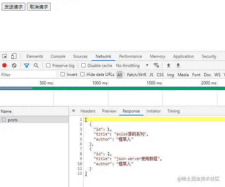This screenshot has height=187, width=225.
Task: Click response text "axios源码系列"
Action: point(130,134)
